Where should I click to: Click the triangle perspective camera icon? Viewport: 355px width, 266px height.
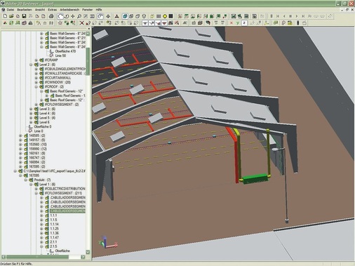pyautogui.click(x=116, y=16)
